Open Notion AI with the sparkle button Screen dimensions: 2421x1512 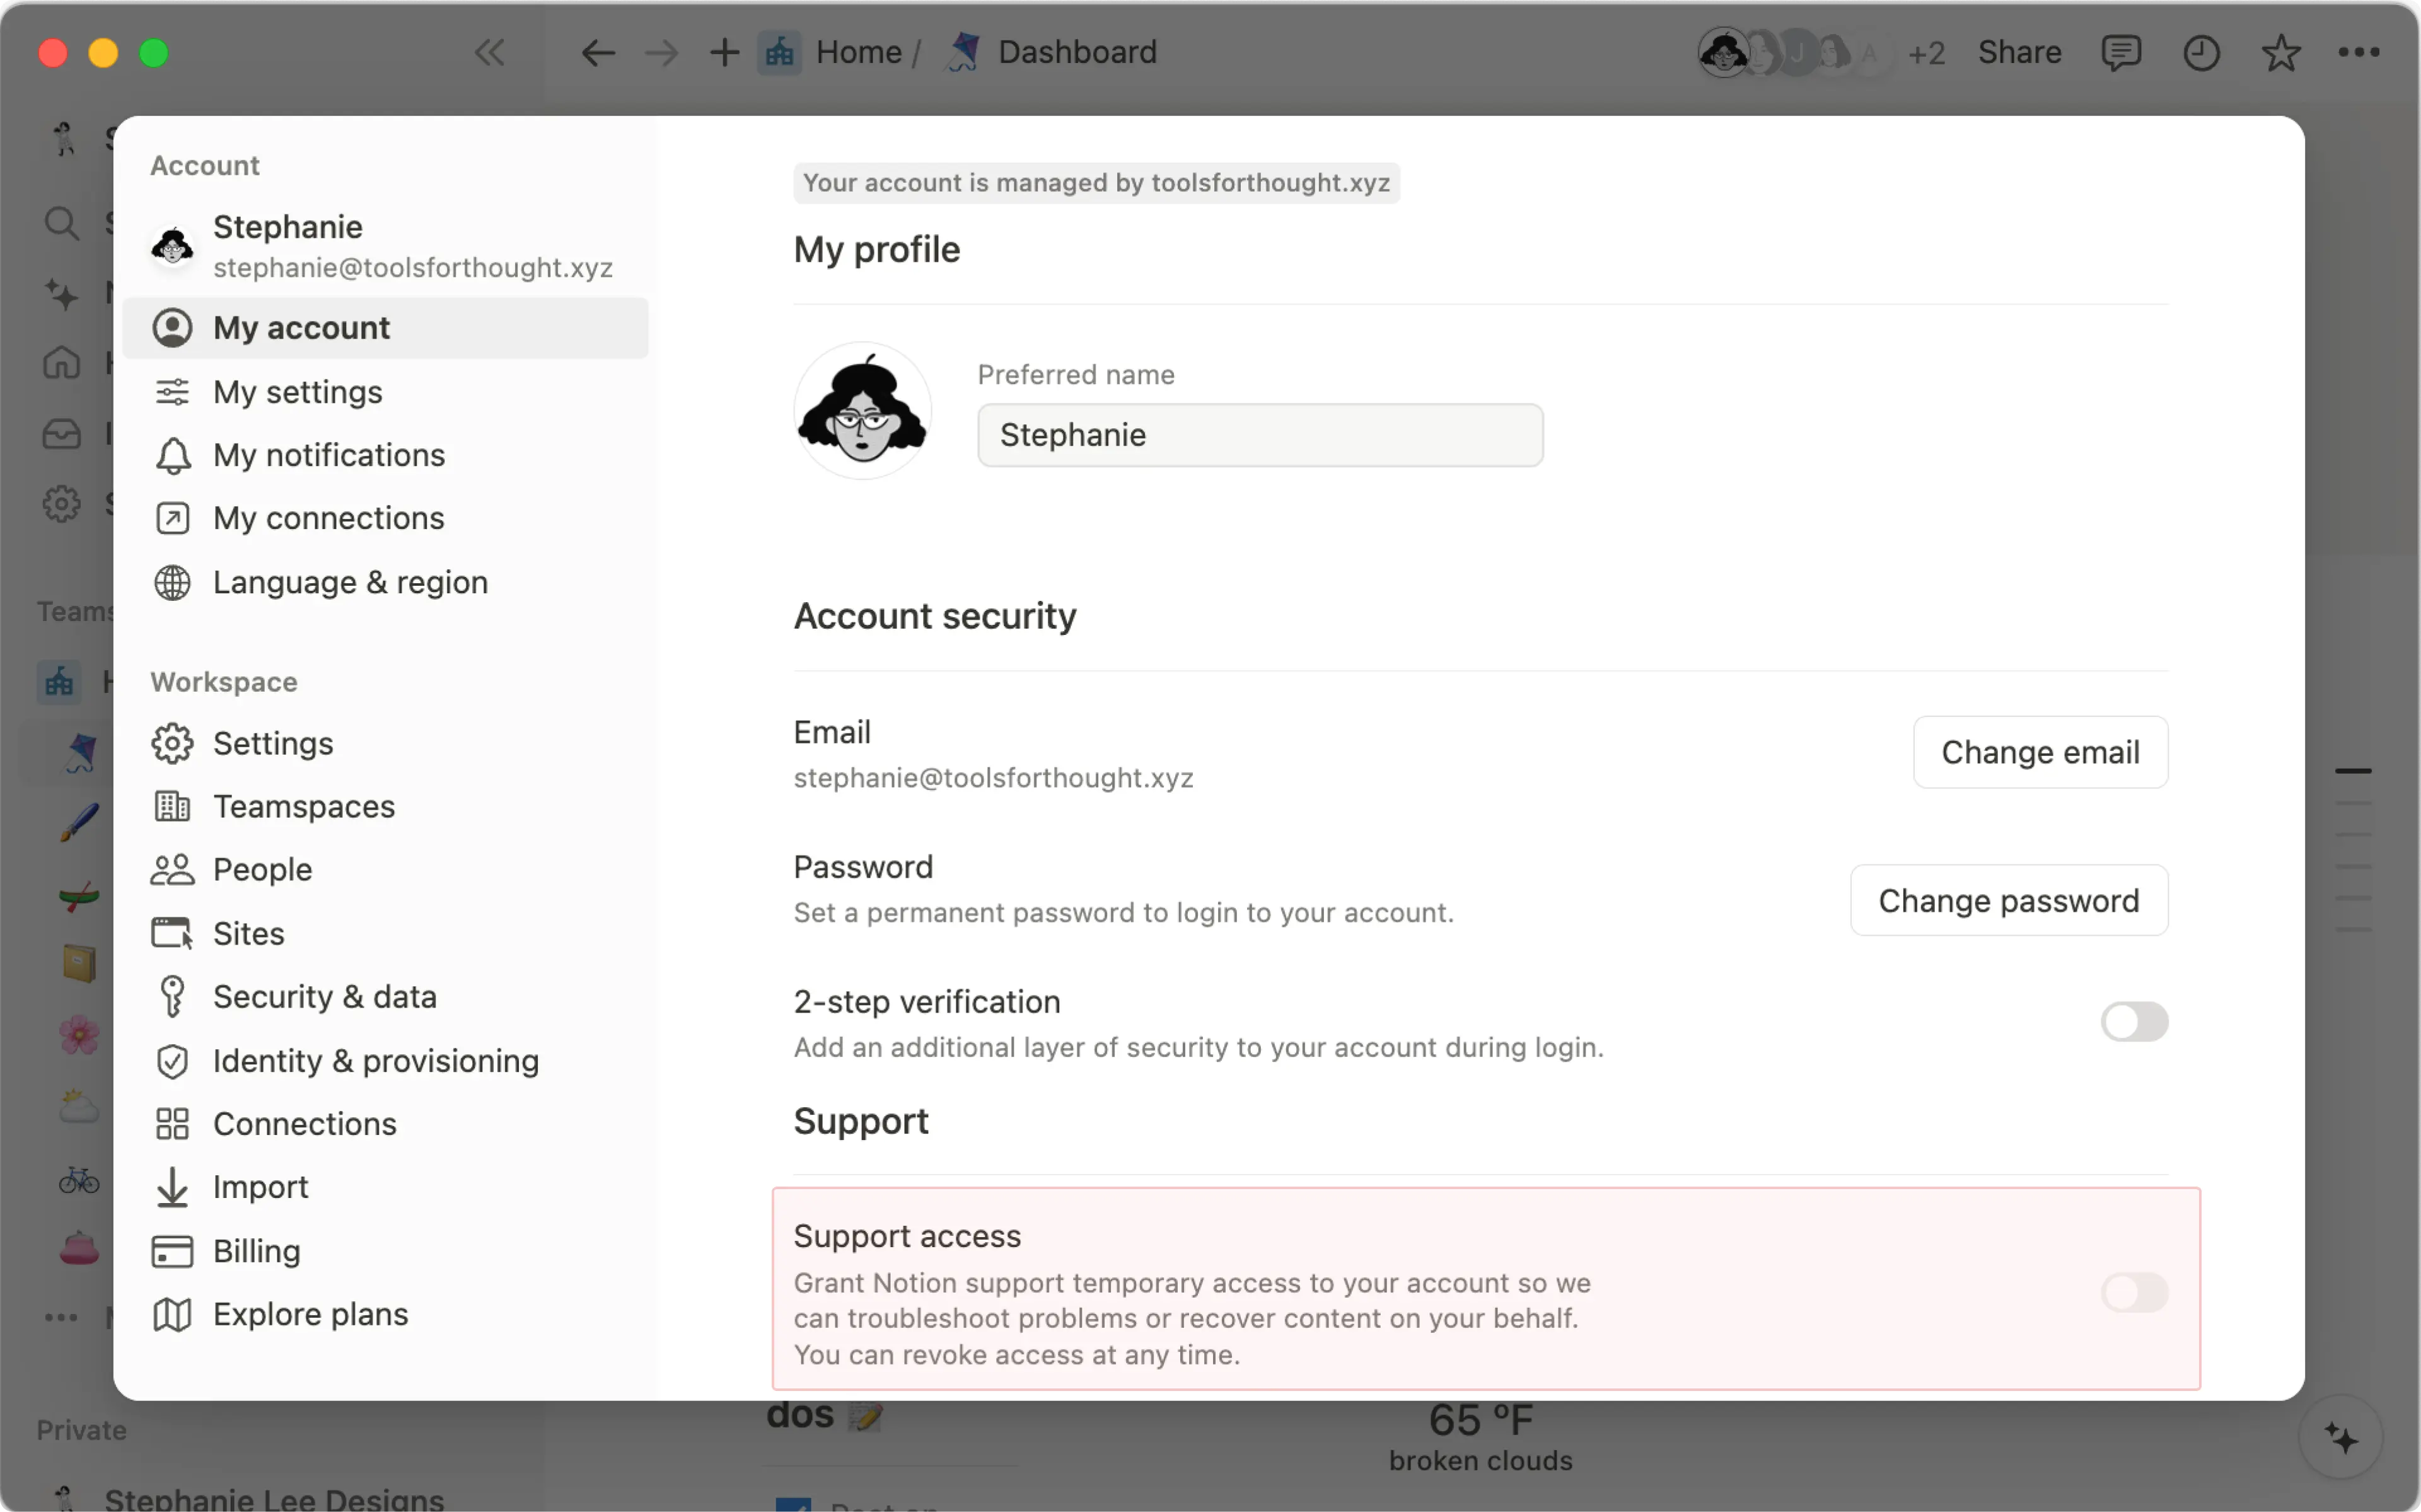[x=2341, y=1437]
